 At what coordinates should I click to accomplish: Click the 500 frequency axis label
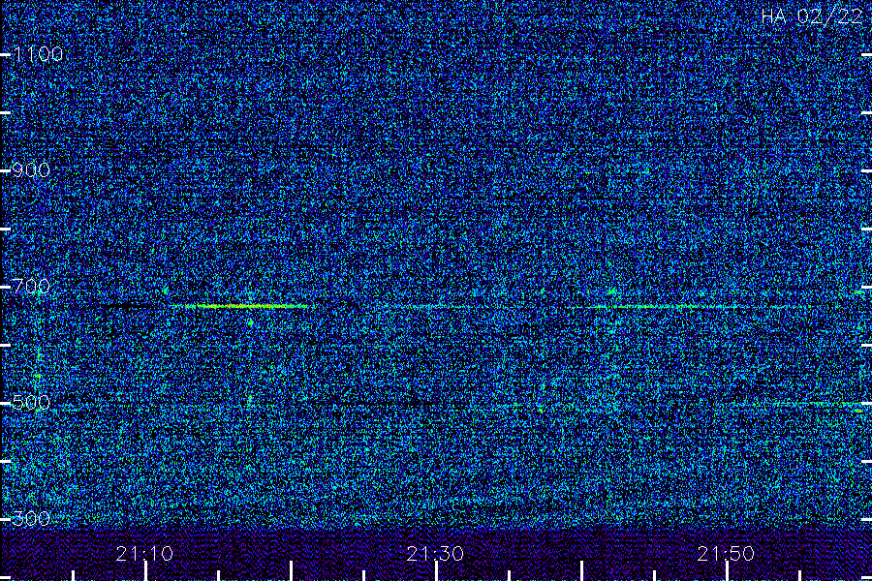[31, 403]
